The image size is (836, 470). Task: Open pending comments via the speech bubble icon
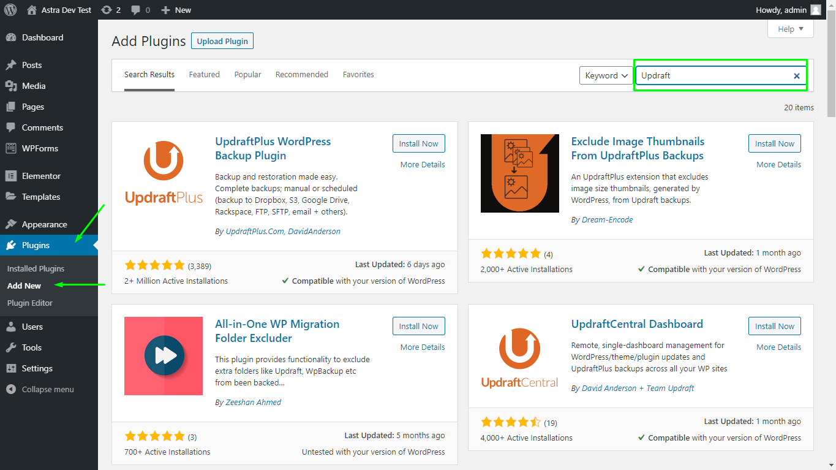[136, 9]
